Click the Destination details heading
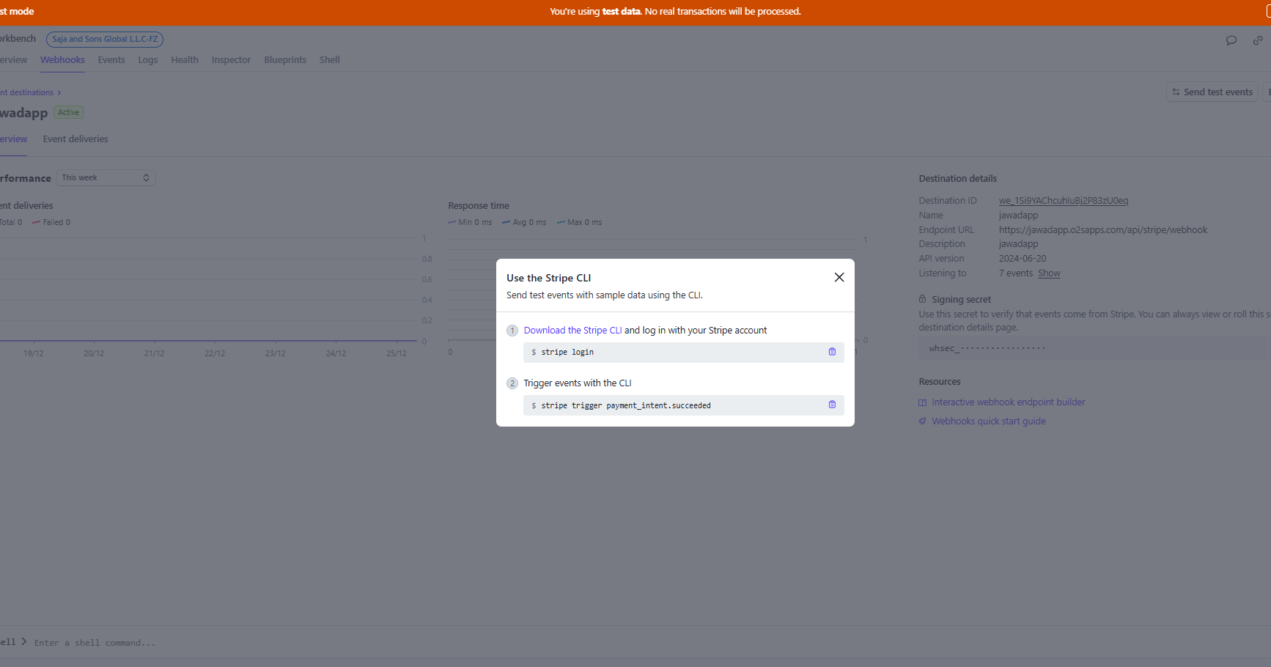The width and height of the screenshot is (1271, 667). [958, 179]
